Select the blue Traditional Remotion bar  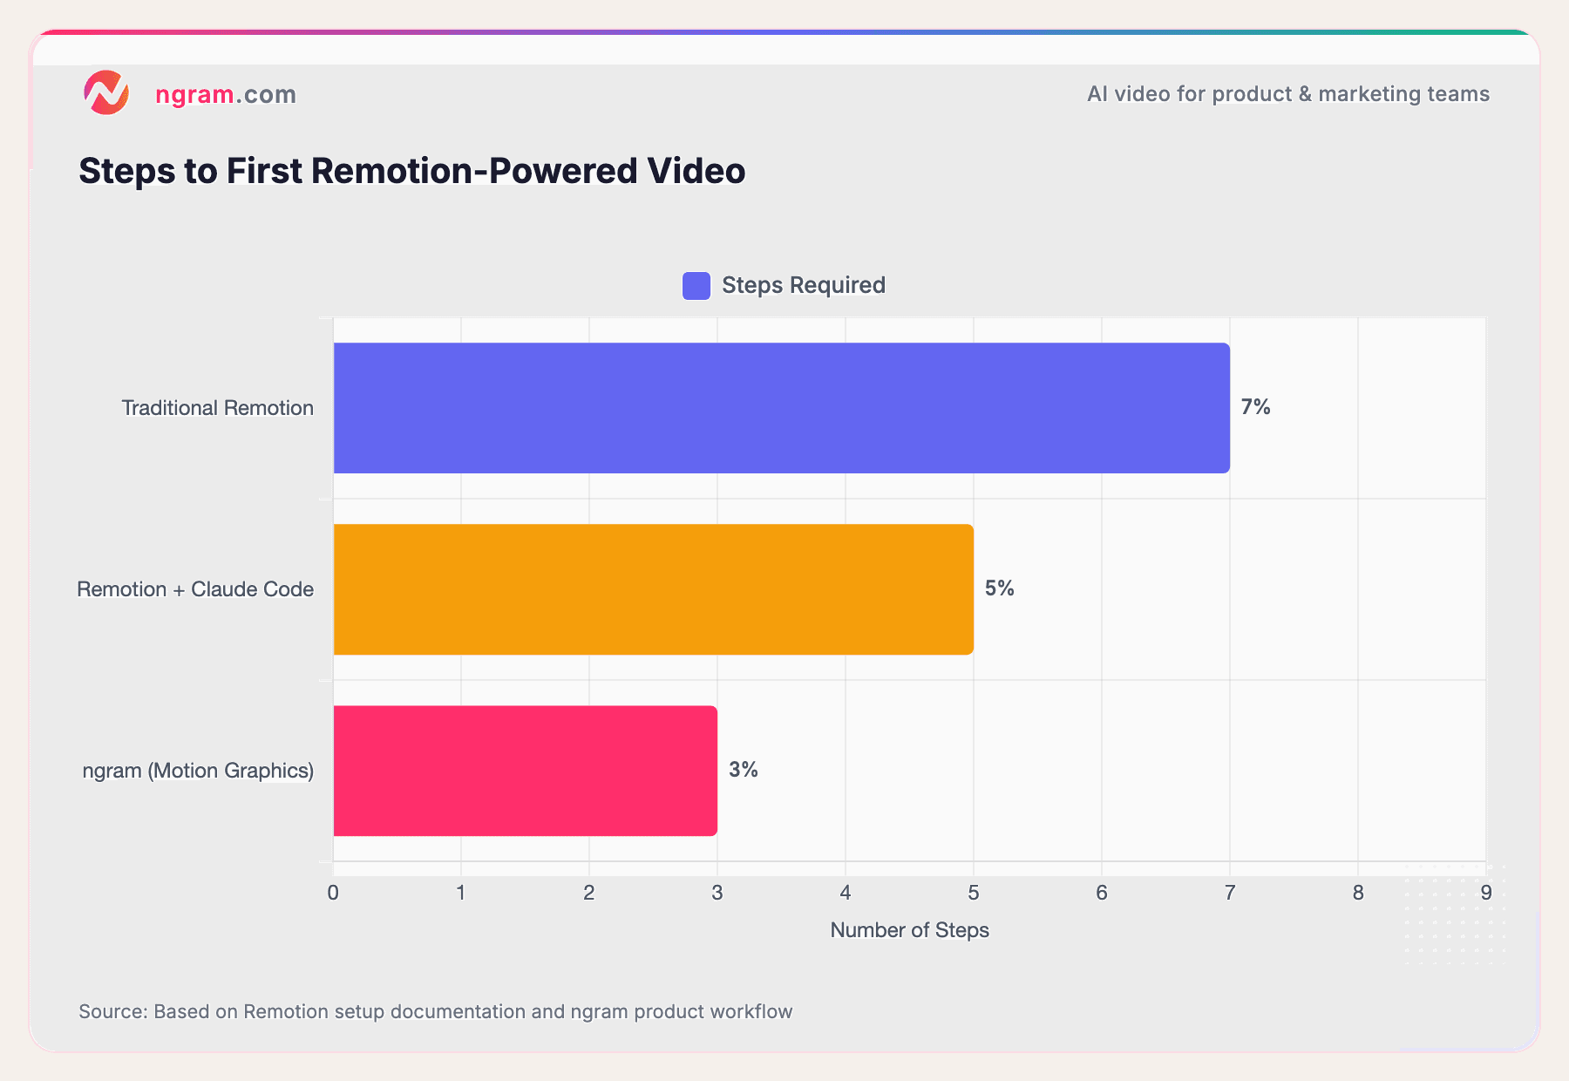click(782, 408)
